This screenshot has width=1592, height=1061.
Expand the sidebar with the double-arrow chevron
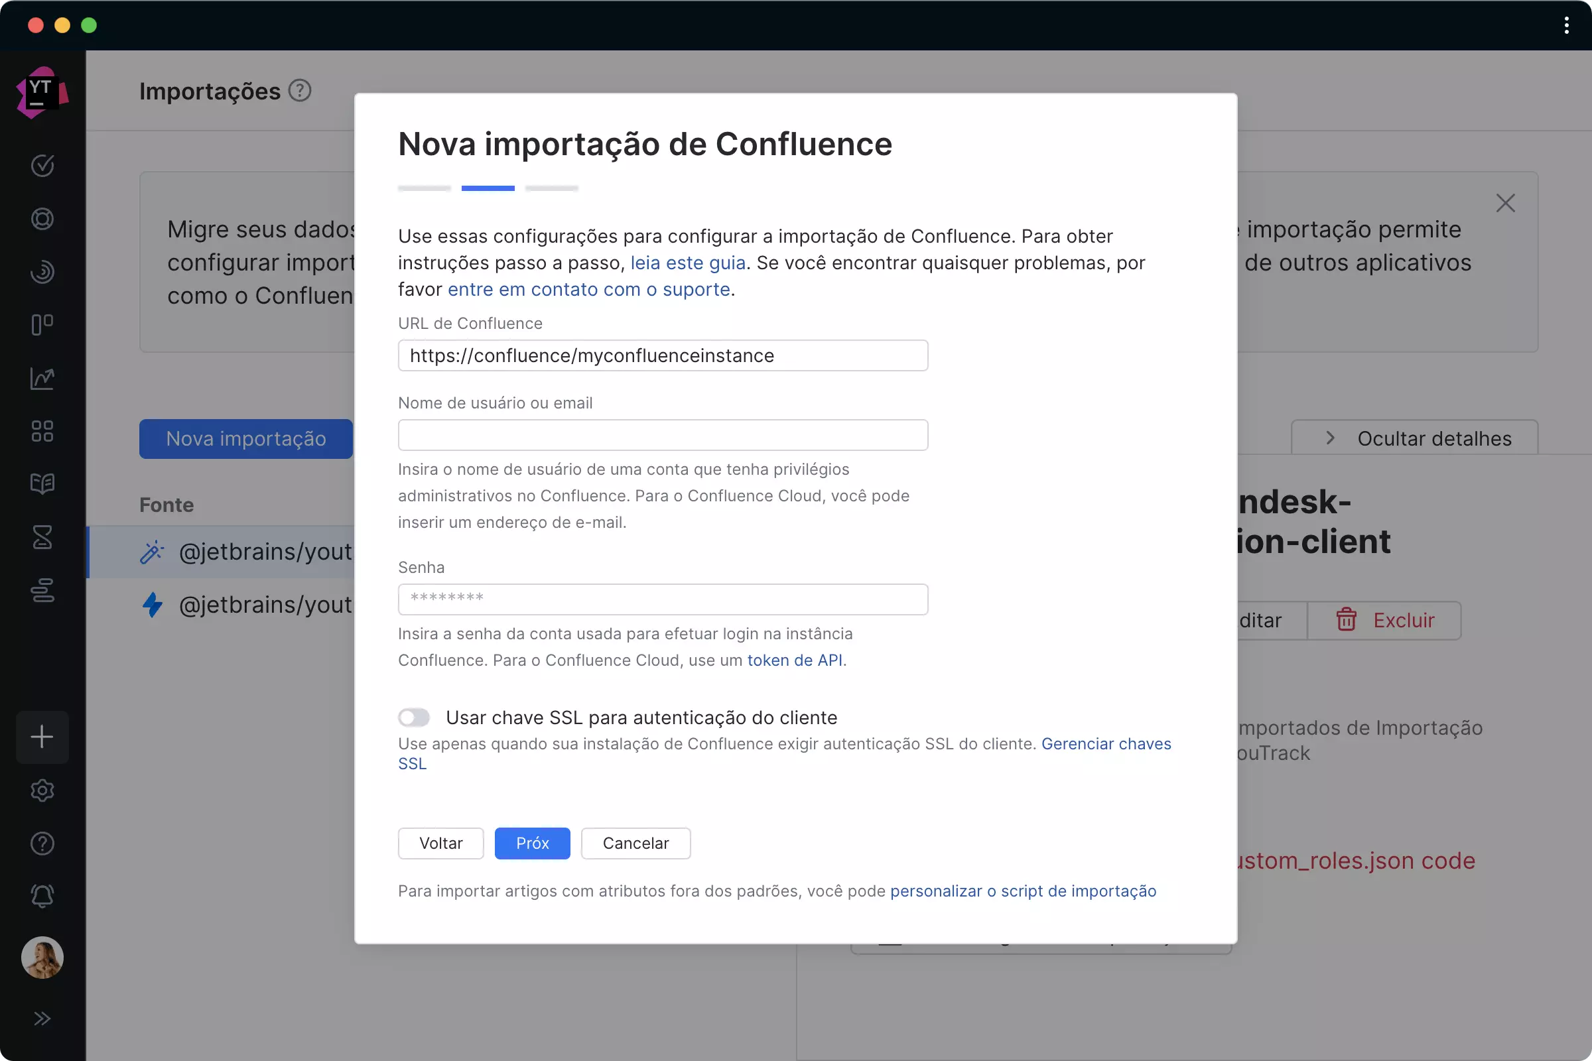(x=42, y=1018)
